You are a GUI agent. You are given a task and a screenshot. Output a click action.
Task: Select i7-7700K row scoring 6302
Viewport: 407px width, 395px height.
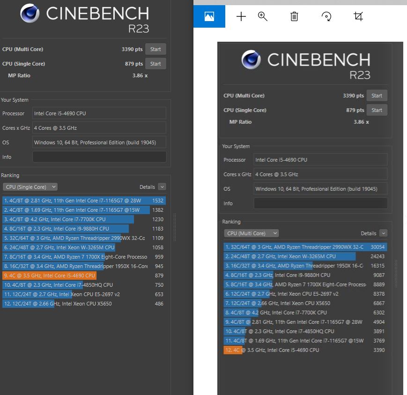[x=305, y=313]
